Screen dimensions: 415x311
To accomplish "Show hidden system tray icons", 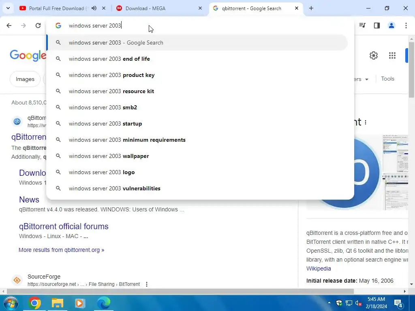I will click(x=329, y=303).
